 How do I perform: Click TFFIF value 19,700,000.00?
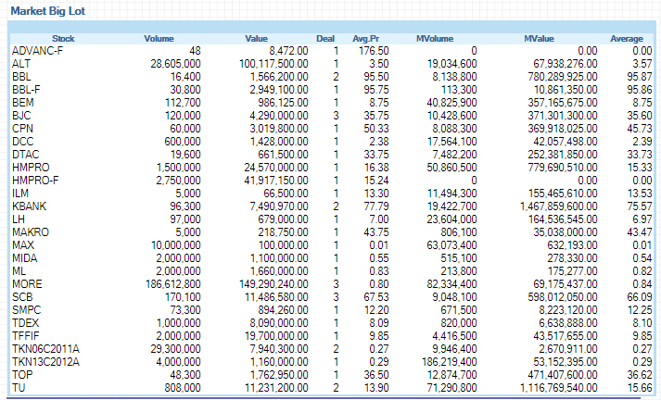click(x=276, y=336)
